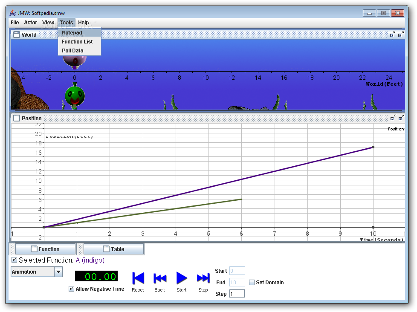This screenshot has width=417, height=312.
Task: Click the indigo line endpoint handle at 10 seconds
Action: (x=373, y=147)
